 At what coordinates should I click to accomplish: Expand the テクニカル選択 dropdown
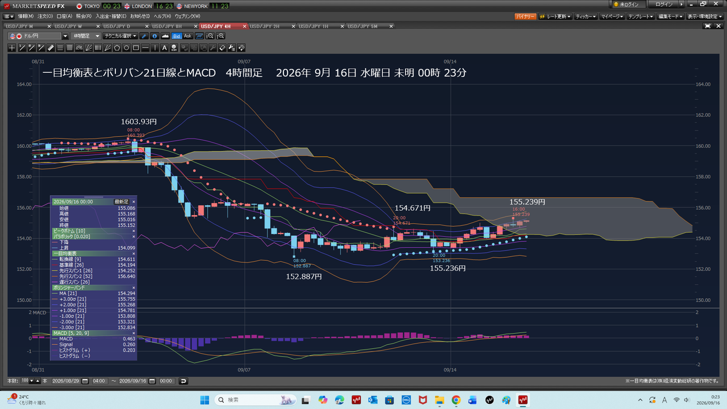(x=120, y=36)
